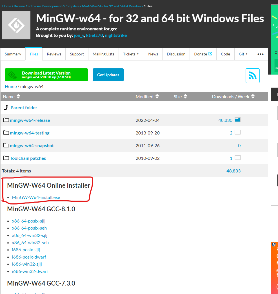Open the Code tab
This screenshot has height=294, width=278.
(225, 54)
